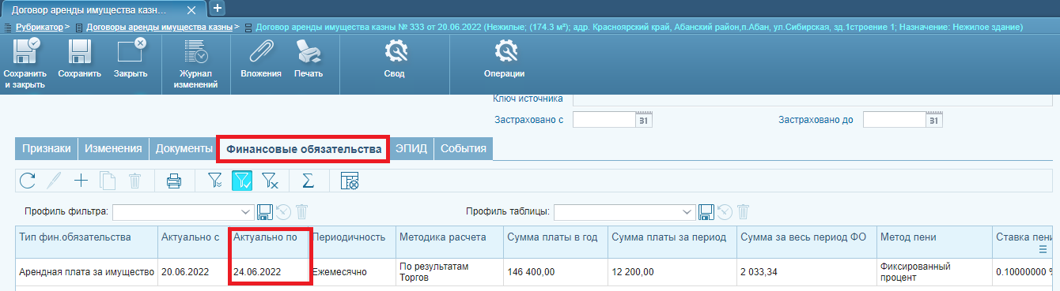Image resolution: width=1060 pixels, height=291 pixels.
Task: Switch to the 'ЭПИД' tab
Action: pyautogui.click(x=411, y=148)
